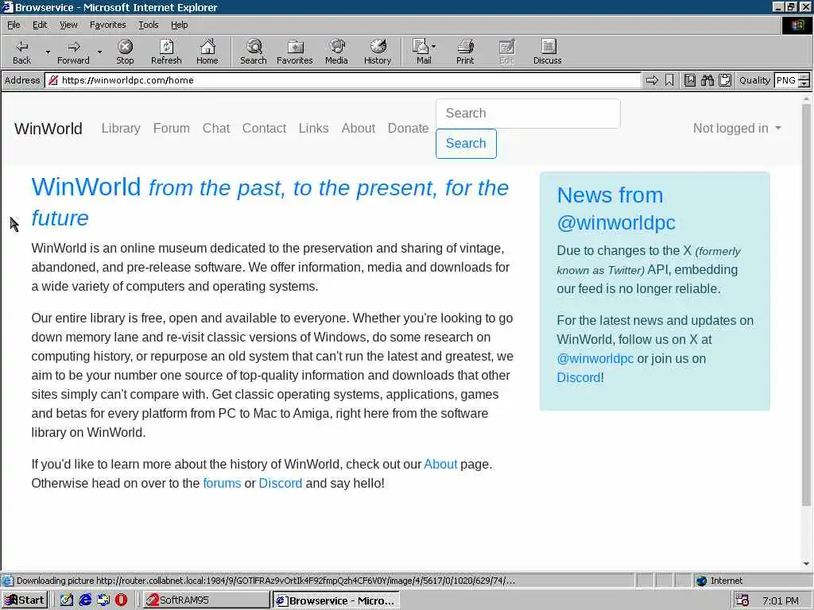Click the Outlook Express quick launch icon
The width and height of the screenshot is (814, 610).
tap(103, 600)
